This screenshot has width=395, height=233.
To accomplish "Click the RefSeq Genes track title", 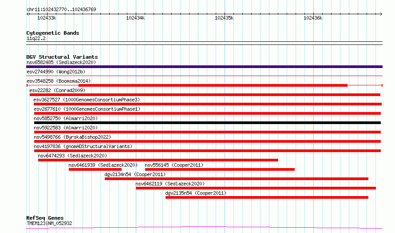I will point(45,218).
